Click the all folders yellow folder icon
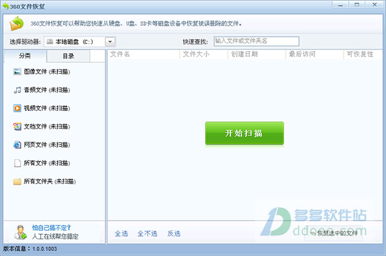The height and width of the screenshot is (256, 386). point(17,182)
